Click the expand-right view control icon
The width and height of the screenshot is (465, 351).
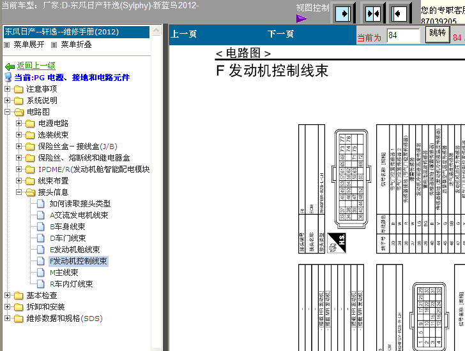coord(343,13)
